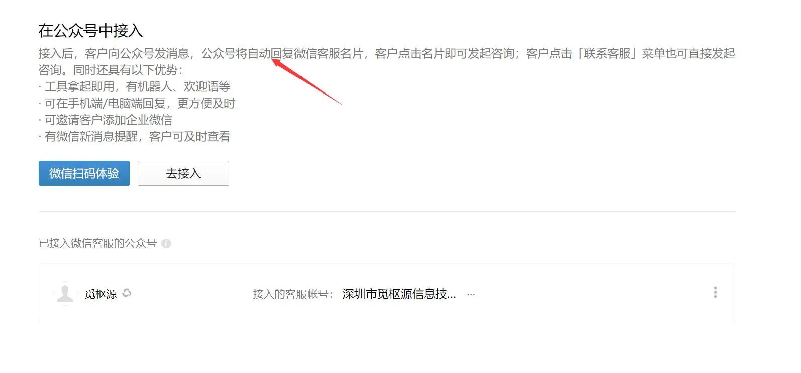Click the 深圳市觅枢源信息技... account name
This screenshot has width=801, height=373.
pos(399,294)
